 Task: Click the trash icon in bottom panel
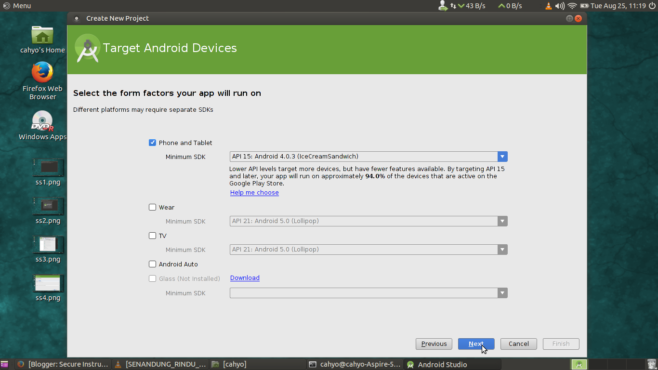tap(652, 365)
